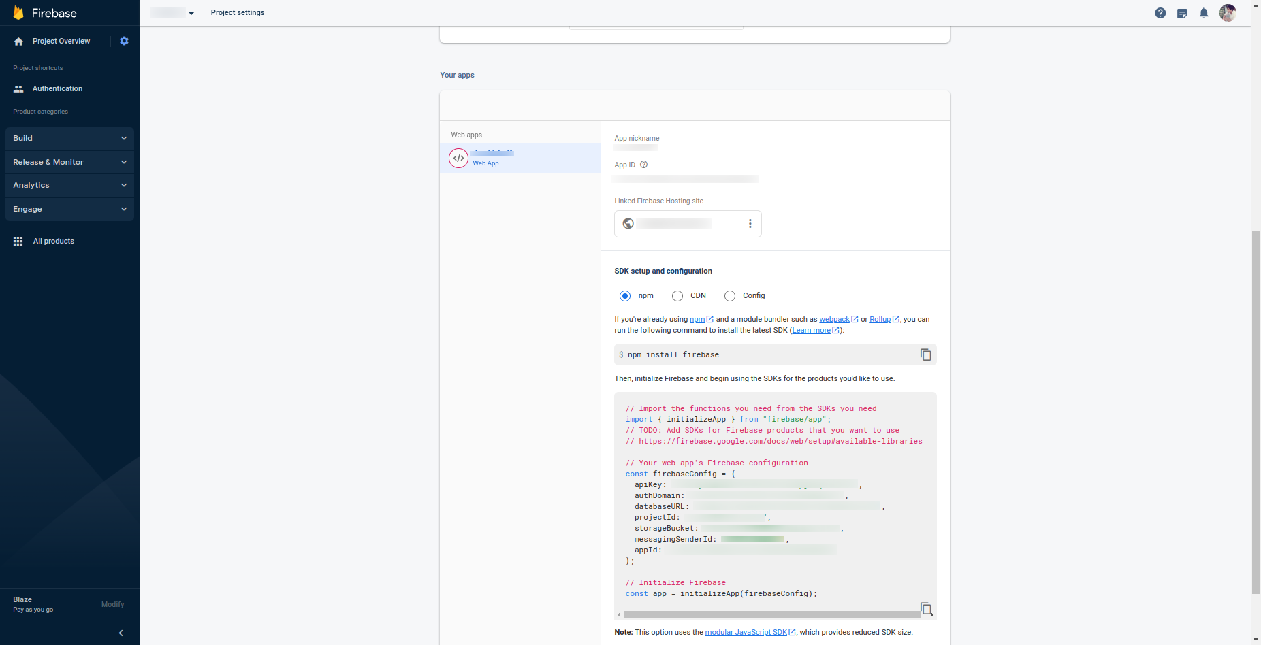Copy the firebaseConfig code snippet
The image size is (1261, 645).
(927, 608)
